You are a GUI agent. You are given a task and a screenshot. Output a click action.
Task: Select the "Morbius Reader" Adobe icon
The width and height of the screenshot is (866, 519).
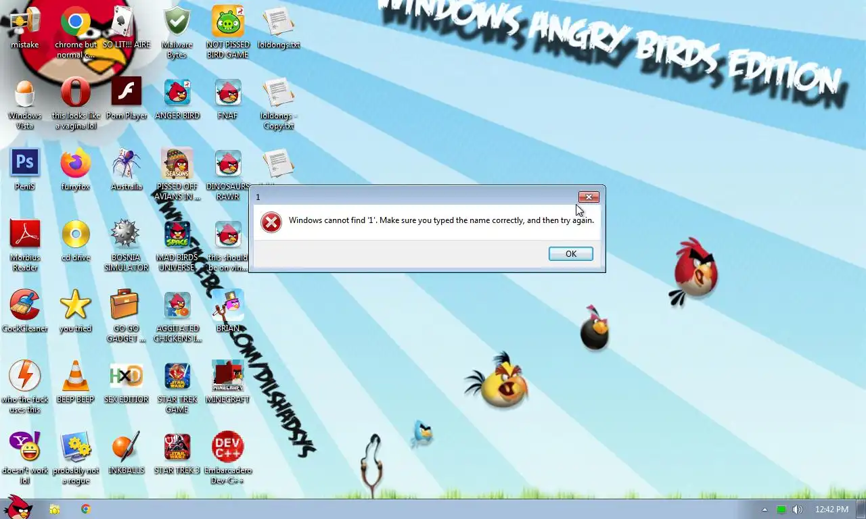tap(25, 245)
